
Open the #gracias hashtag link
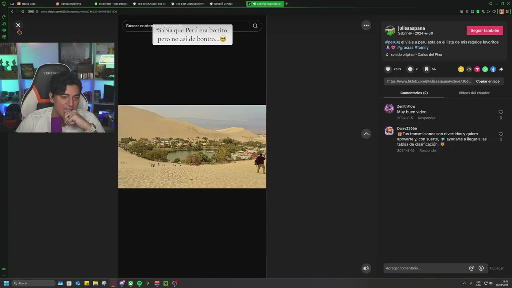[x=405, y=48]
